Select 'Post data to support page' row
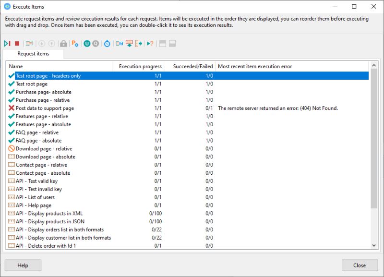This screenshot has width=384, height=277. [x=188, y=108]
